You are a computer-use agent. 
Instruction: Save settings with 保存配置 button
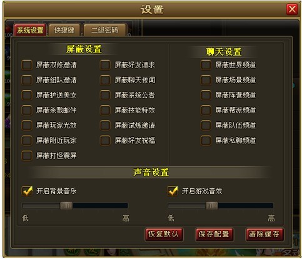(x=214, y=235)
